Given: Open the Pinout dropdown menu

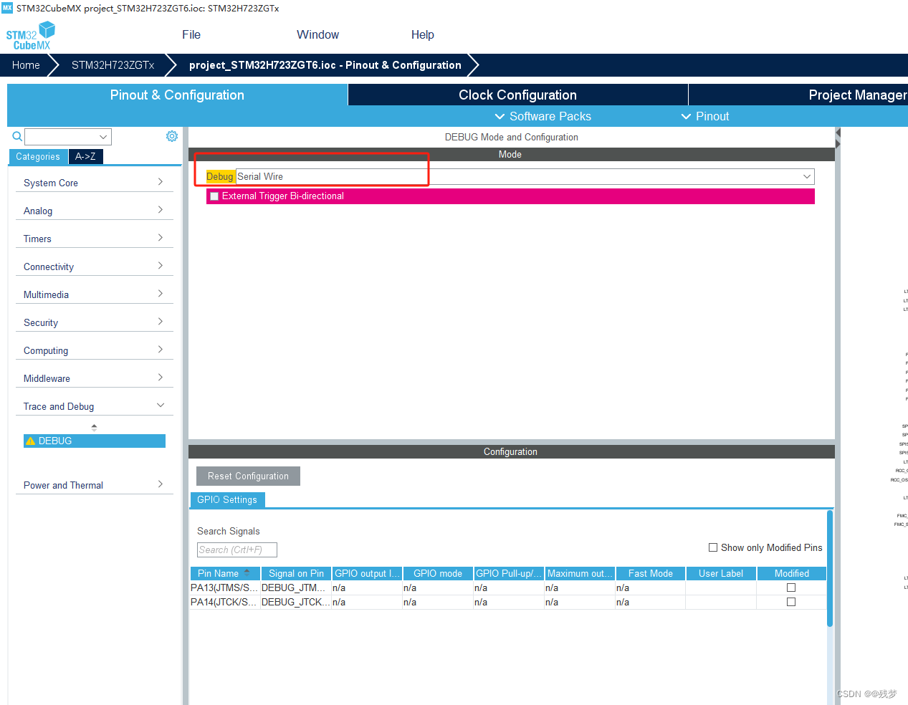Looking at the screenshot, I should pyautogui.click(x=704, y=116).
